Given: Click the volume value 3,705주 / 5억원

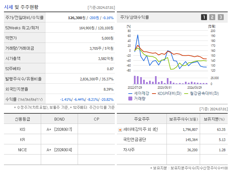Looking at the screenshot, I should (x=101, y=48).
